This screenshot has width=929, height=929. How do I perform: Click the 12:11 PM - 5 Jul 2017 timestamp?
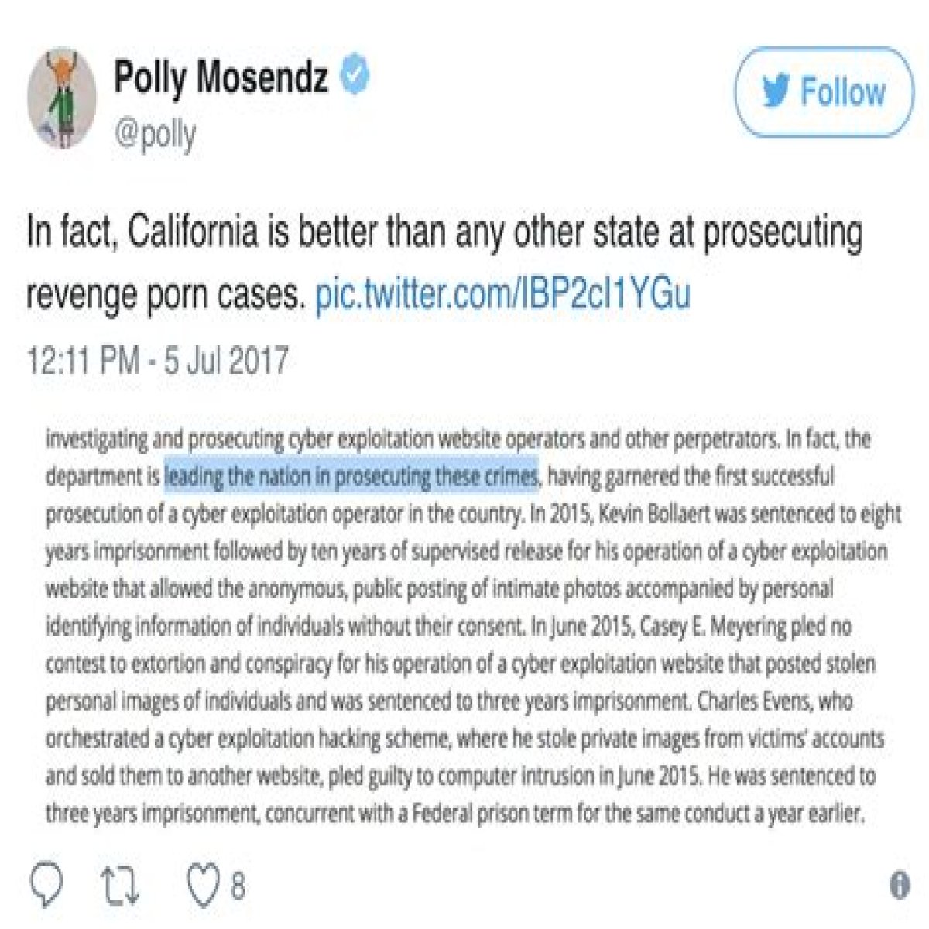pyautogui.click(x=158, y=361)
